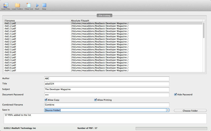Click the progress bar at bottom
Viewport: 211px width, 131px height.
coord(171,128)
